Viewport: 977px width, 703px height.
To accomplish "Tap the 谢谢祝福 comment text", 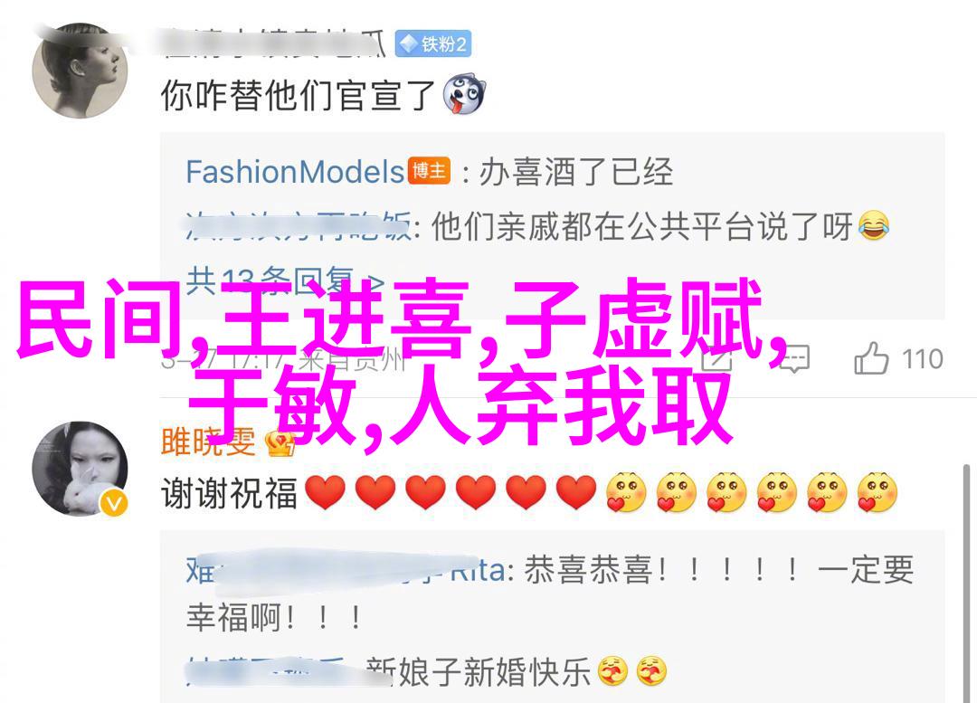I will pyautogui.click(x=229, y=493).
